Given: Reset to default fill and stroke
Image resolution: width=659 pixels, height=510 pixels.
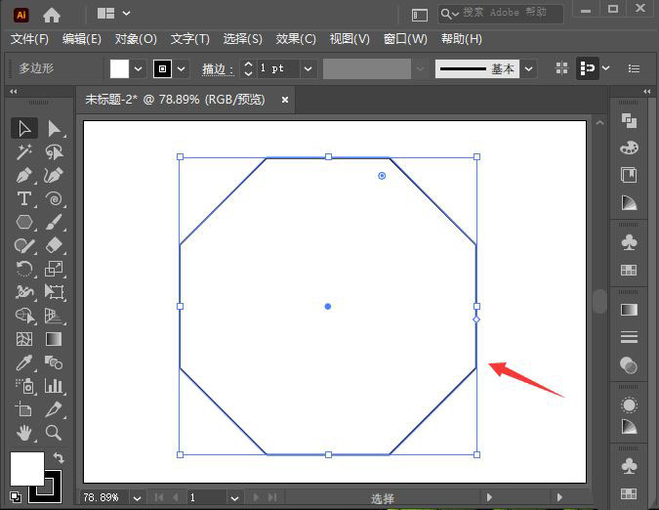Looking at the screenshot, I should click(x=15, y=497).
